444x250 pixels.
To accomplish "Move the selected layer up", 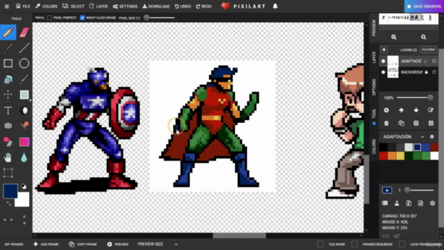I will 401,110.
